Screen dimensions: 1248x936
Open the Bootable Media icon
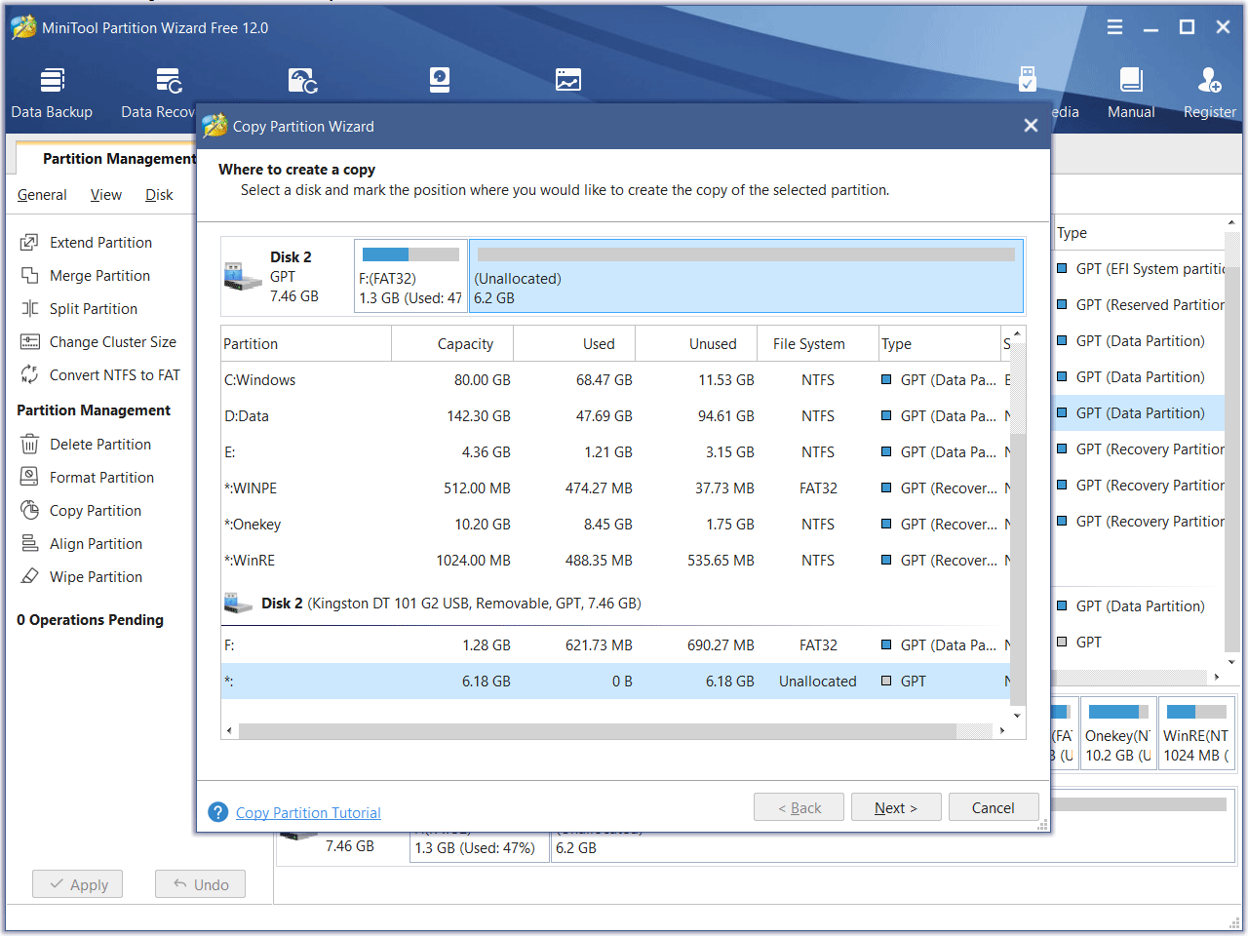[1028, 80]
